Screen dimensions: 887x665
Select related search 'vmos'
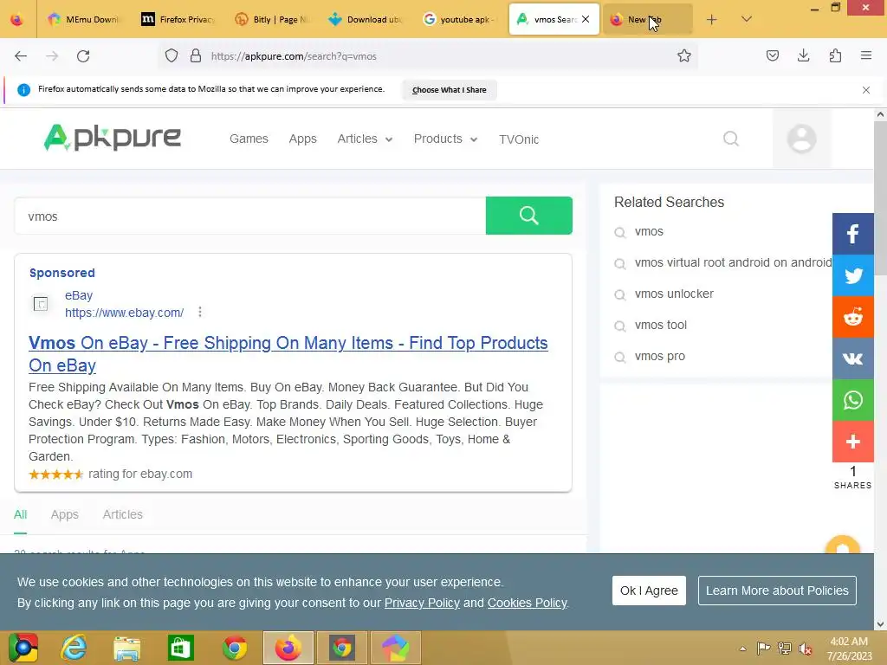coord(649,232)
